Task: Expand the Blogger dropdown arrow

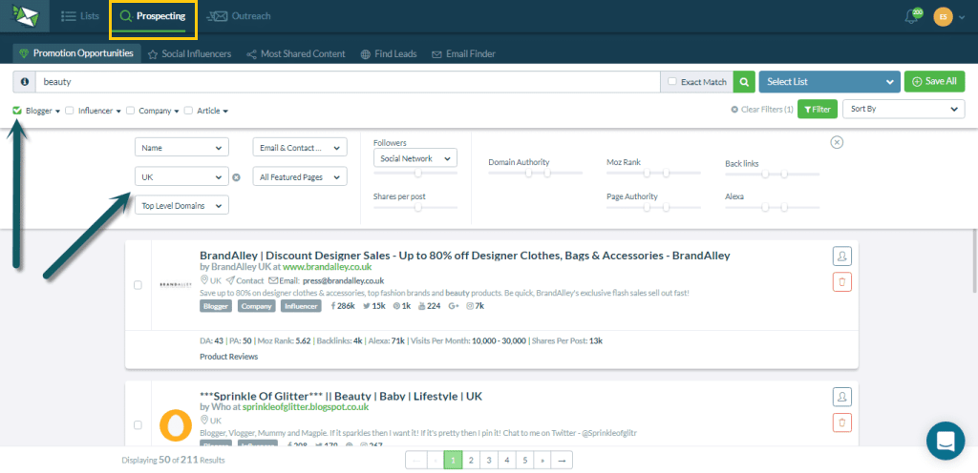Action: [58, 112]
